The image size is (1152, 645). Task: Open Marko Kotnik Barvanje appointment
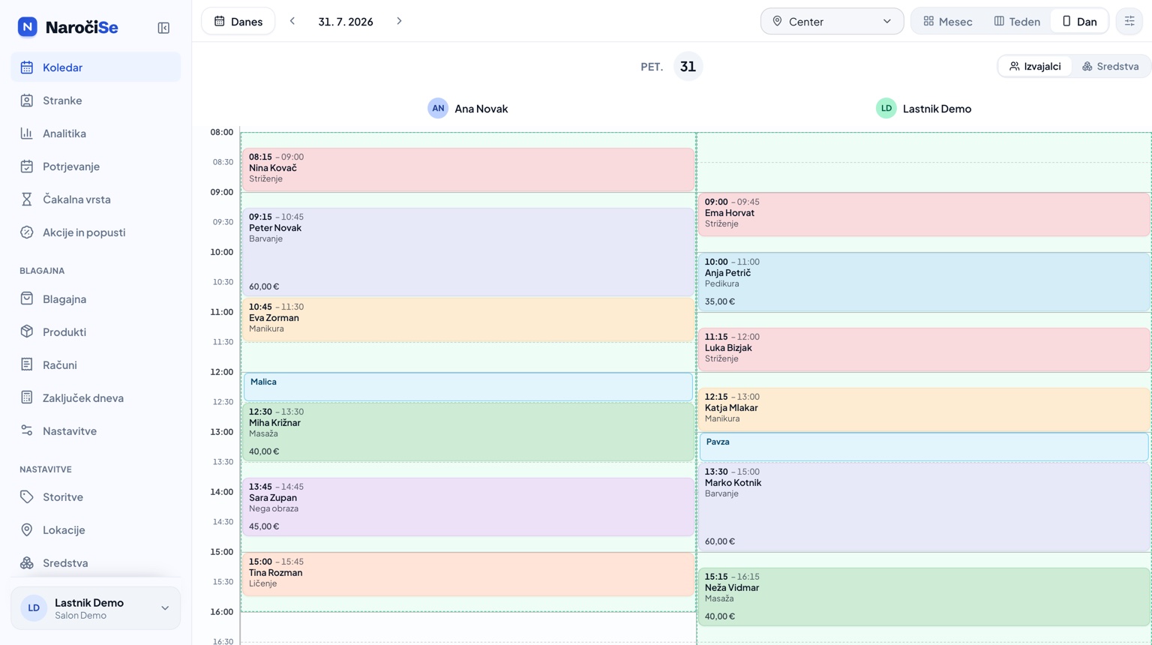(924, 508)
